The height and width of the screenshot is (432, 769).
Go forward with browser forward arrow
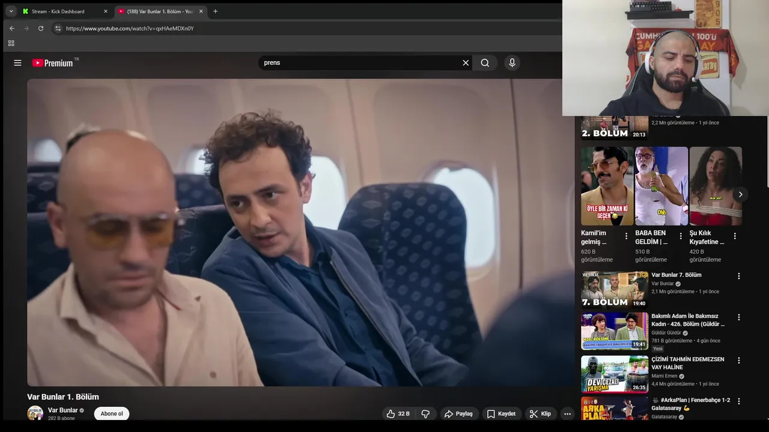click(x=26, y=28)
